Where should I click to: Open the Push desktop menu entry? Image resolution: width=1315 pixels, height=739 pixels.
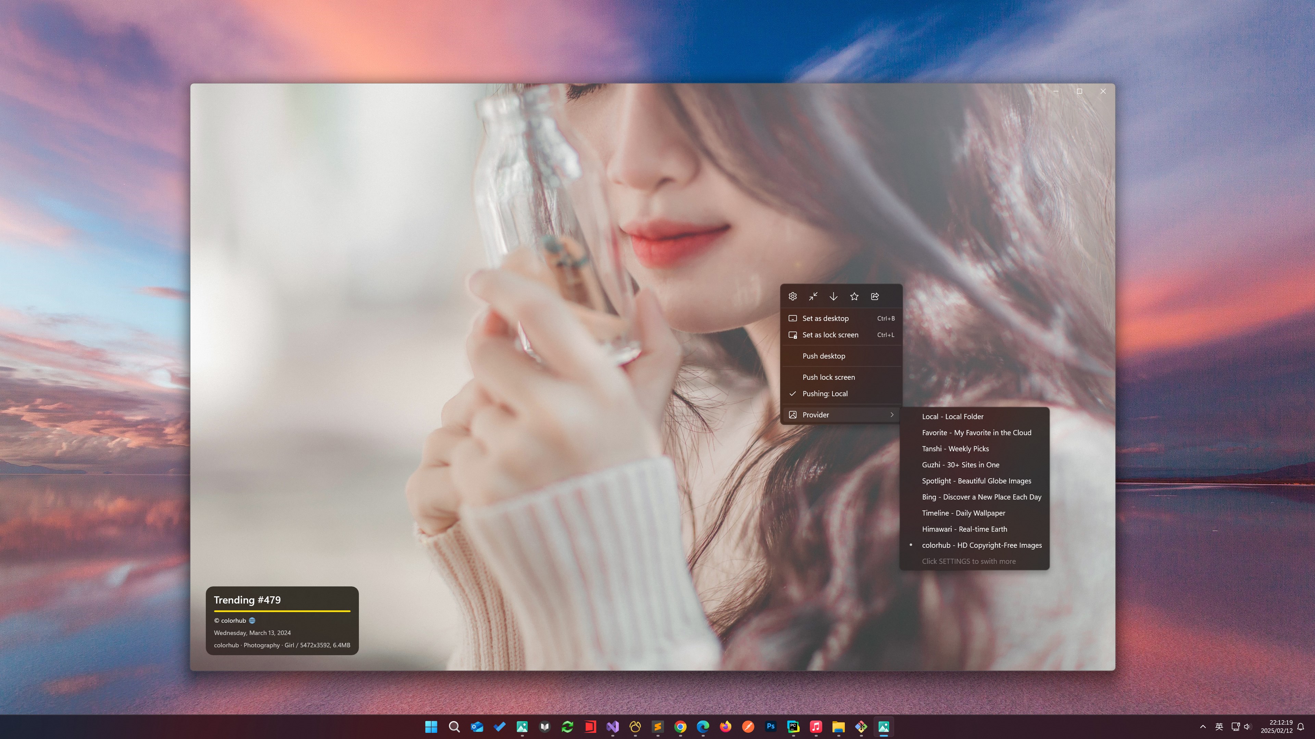(x=823, y=356)
